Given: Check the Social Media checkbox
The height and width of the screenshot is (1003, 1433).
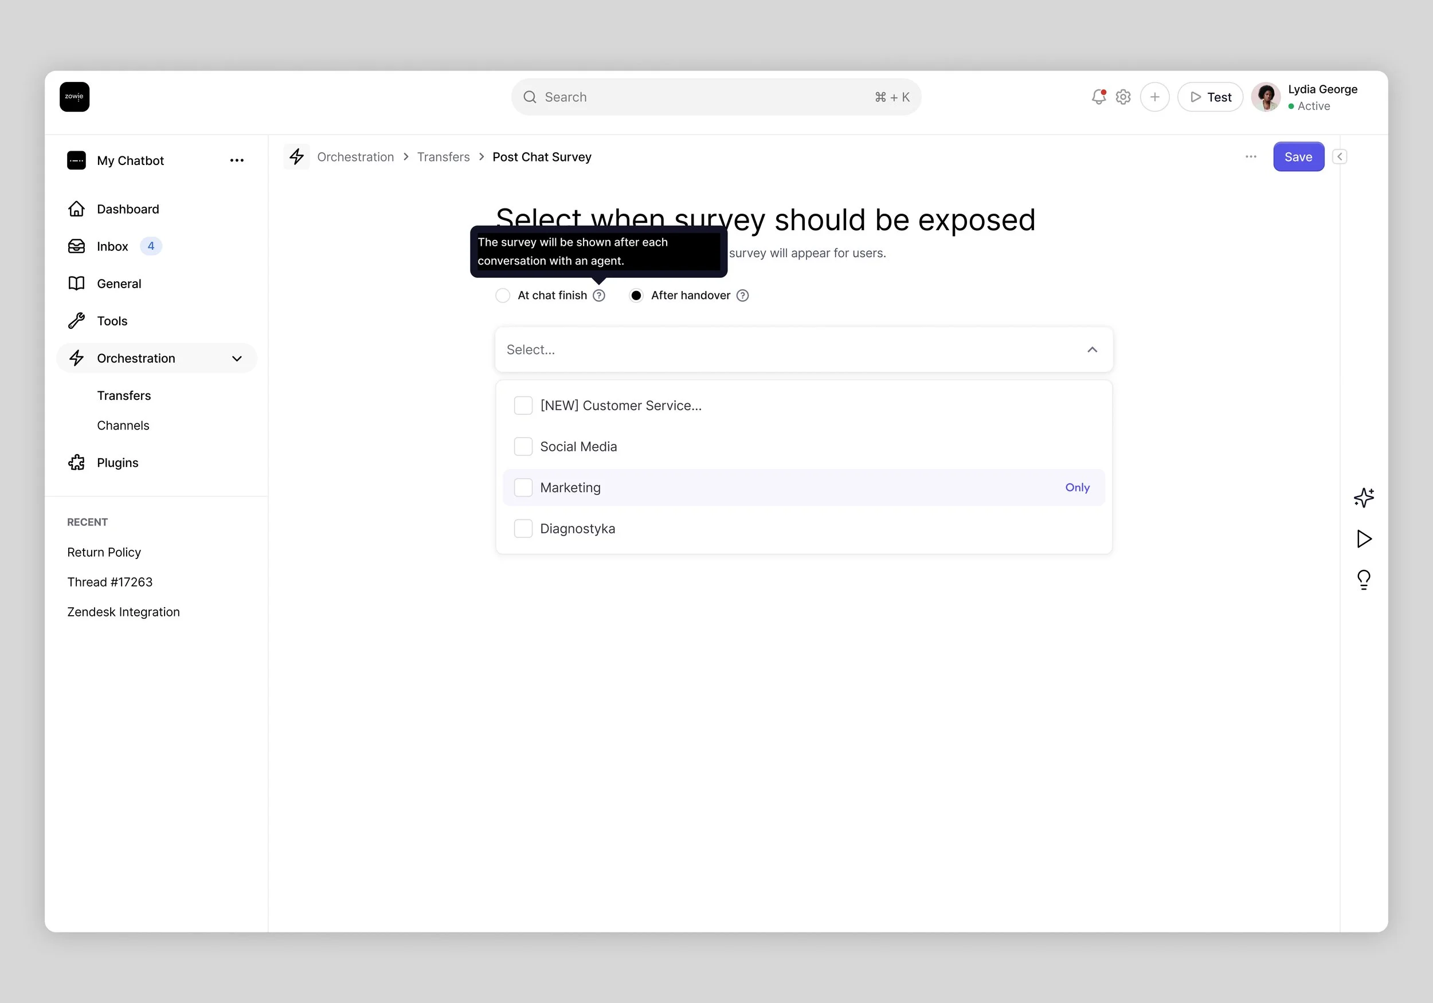Looking at the screenshot, I should 523,447.
